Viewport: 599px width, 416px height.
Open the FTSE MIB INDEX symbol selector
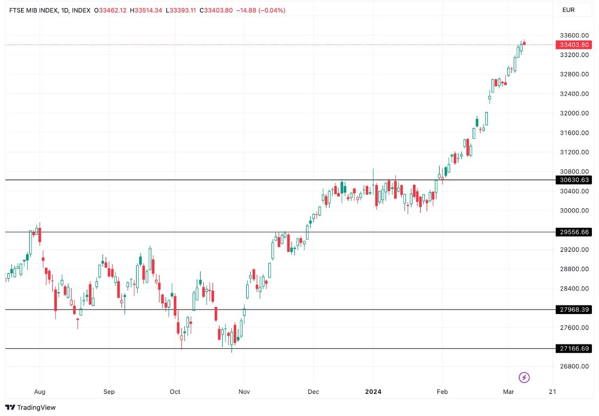coord(34,10)
